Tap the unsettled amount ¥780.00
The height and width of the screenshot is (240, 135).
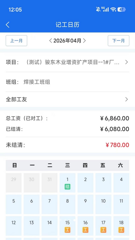pyautogui.click(x=117, y=145)
